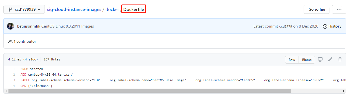This screenshot has width=360, height=106.
Task: Click the Go to file button
Action: 317,9
